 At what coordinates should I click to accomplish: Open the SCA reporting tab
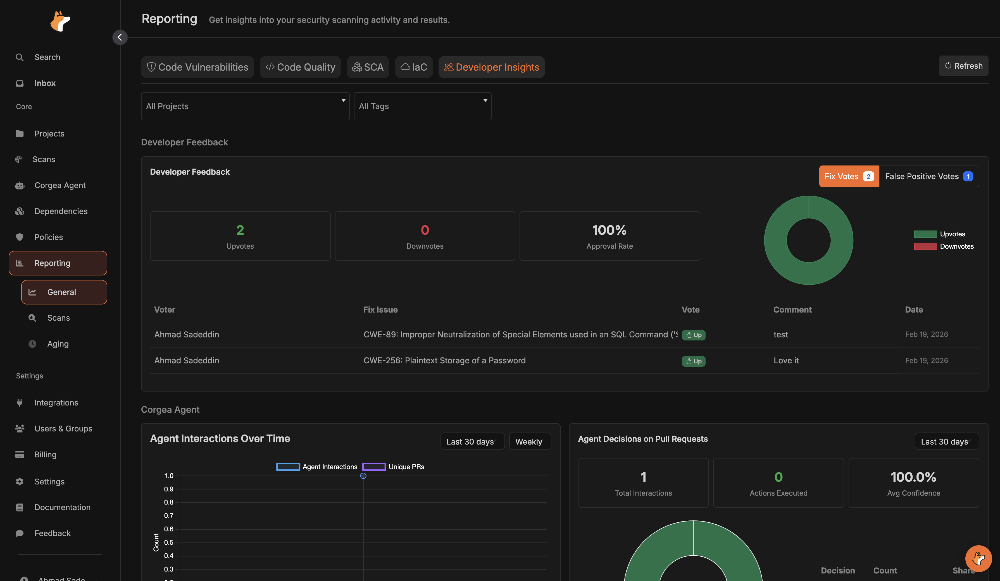tap(368, 67)
